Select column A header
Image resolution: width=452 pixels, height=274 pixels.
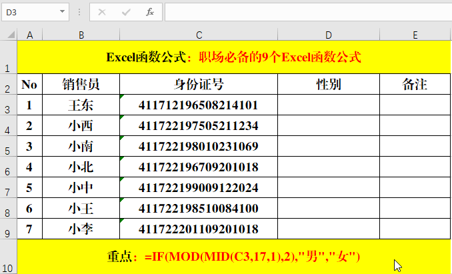(30, 35)
